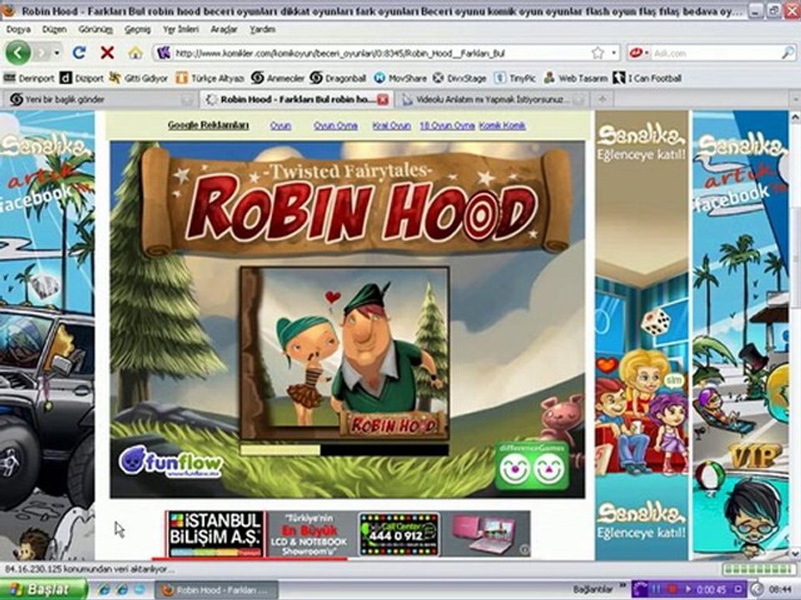Click the Bağlantılar toolbar in the taskbar
The width and height of the screenshot is (801, 600).
592,590
